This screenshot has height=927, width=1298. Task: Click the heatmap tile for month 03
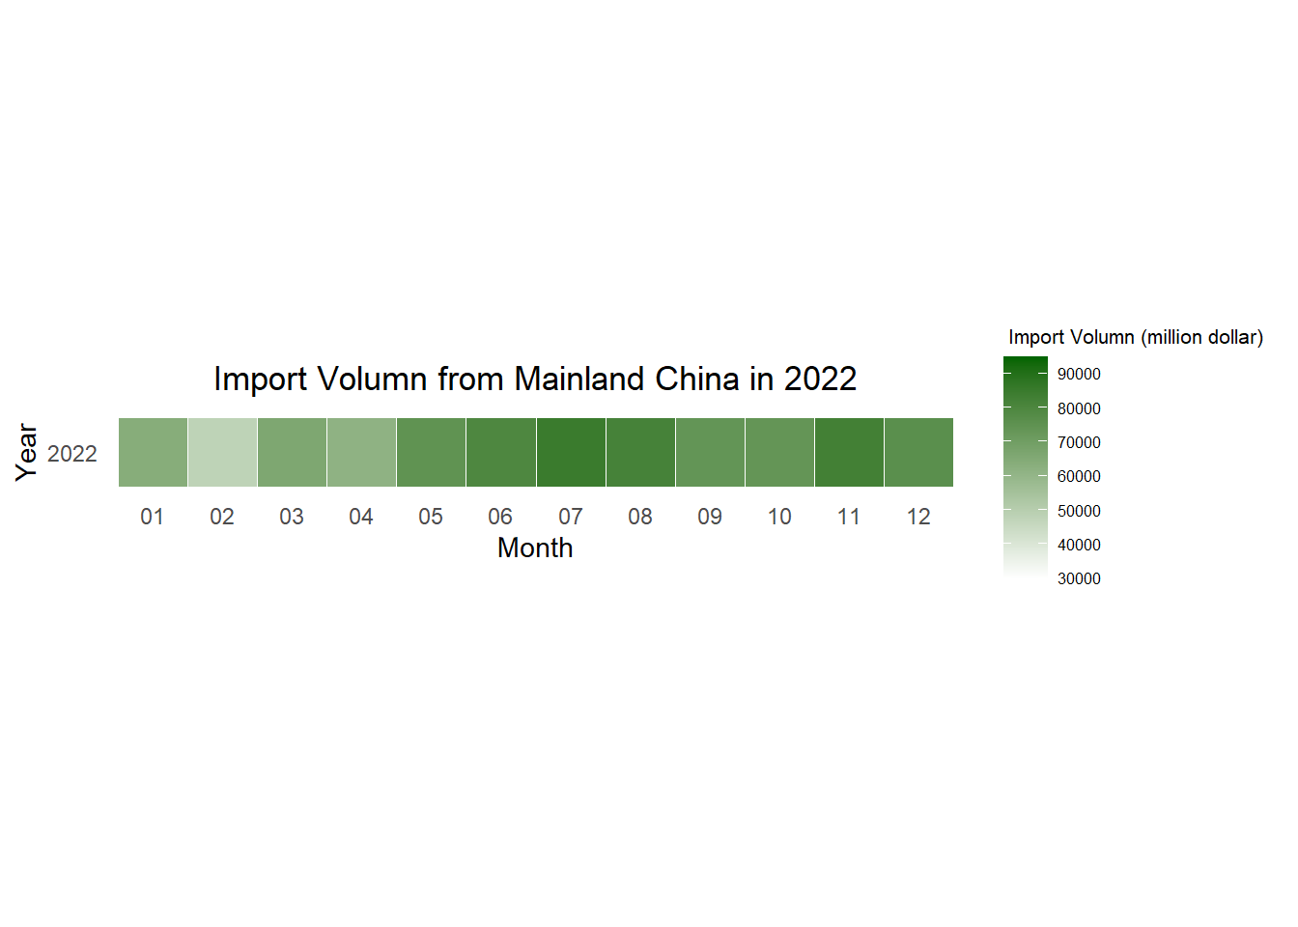(x=292, y=452)
